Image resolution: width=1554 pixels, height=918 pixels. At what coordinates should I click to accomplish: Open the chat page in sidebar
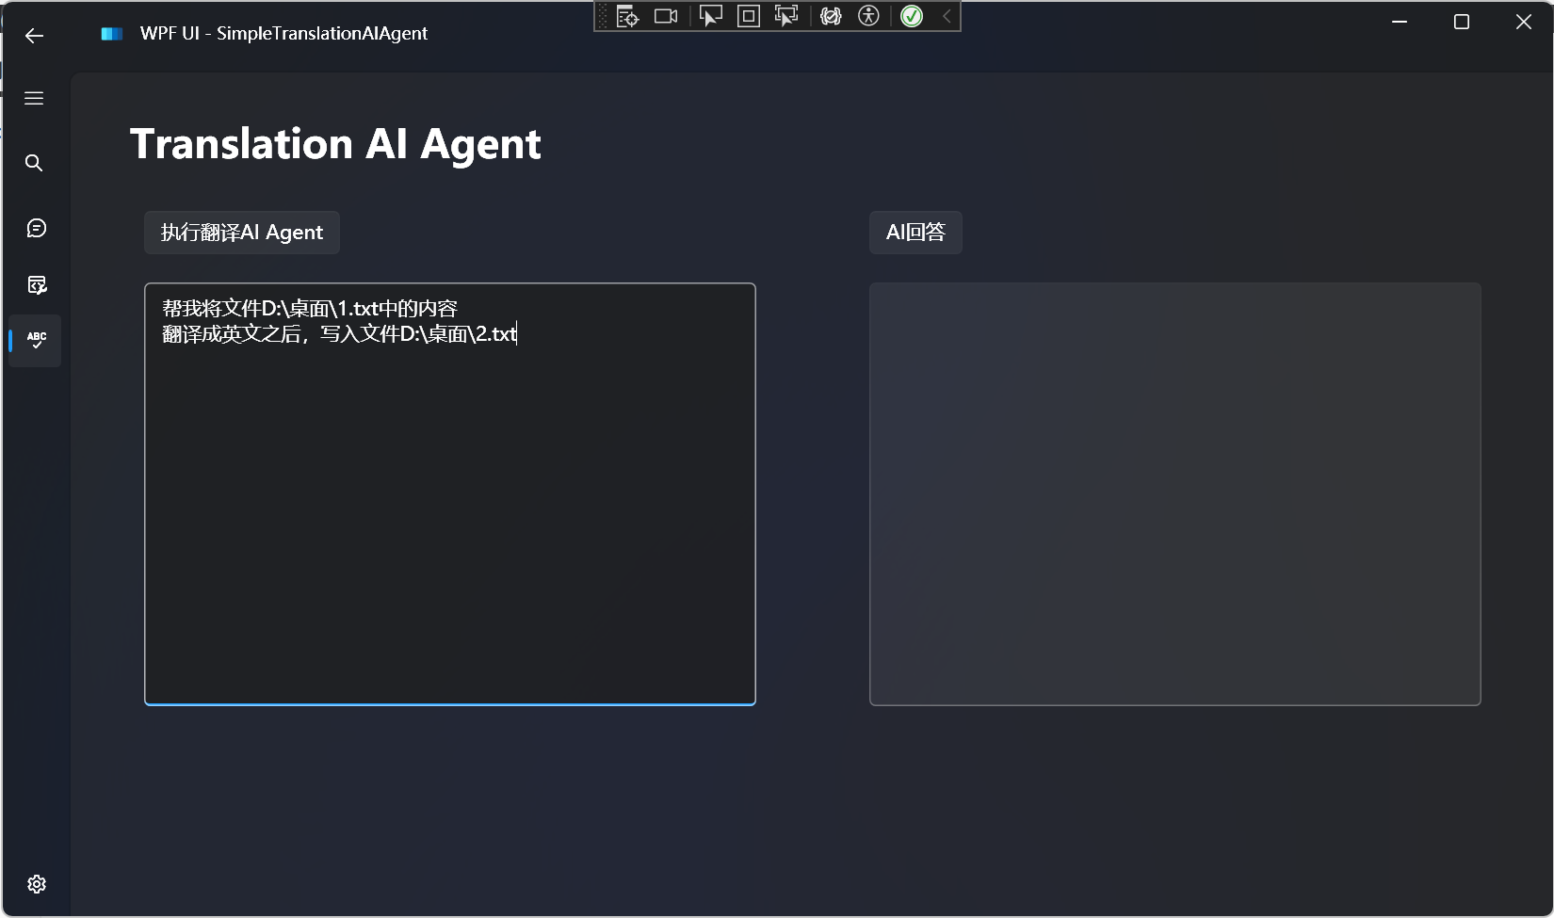(x=36, y=229)
